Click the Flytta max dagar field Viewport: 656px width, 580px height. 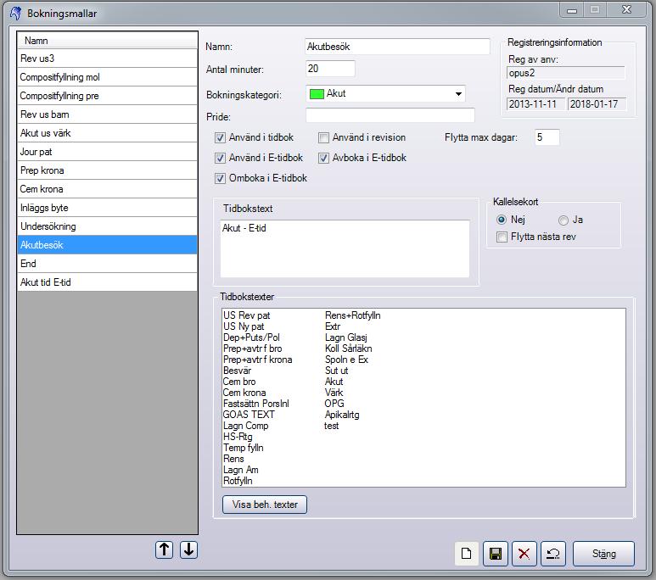(547, 137)
